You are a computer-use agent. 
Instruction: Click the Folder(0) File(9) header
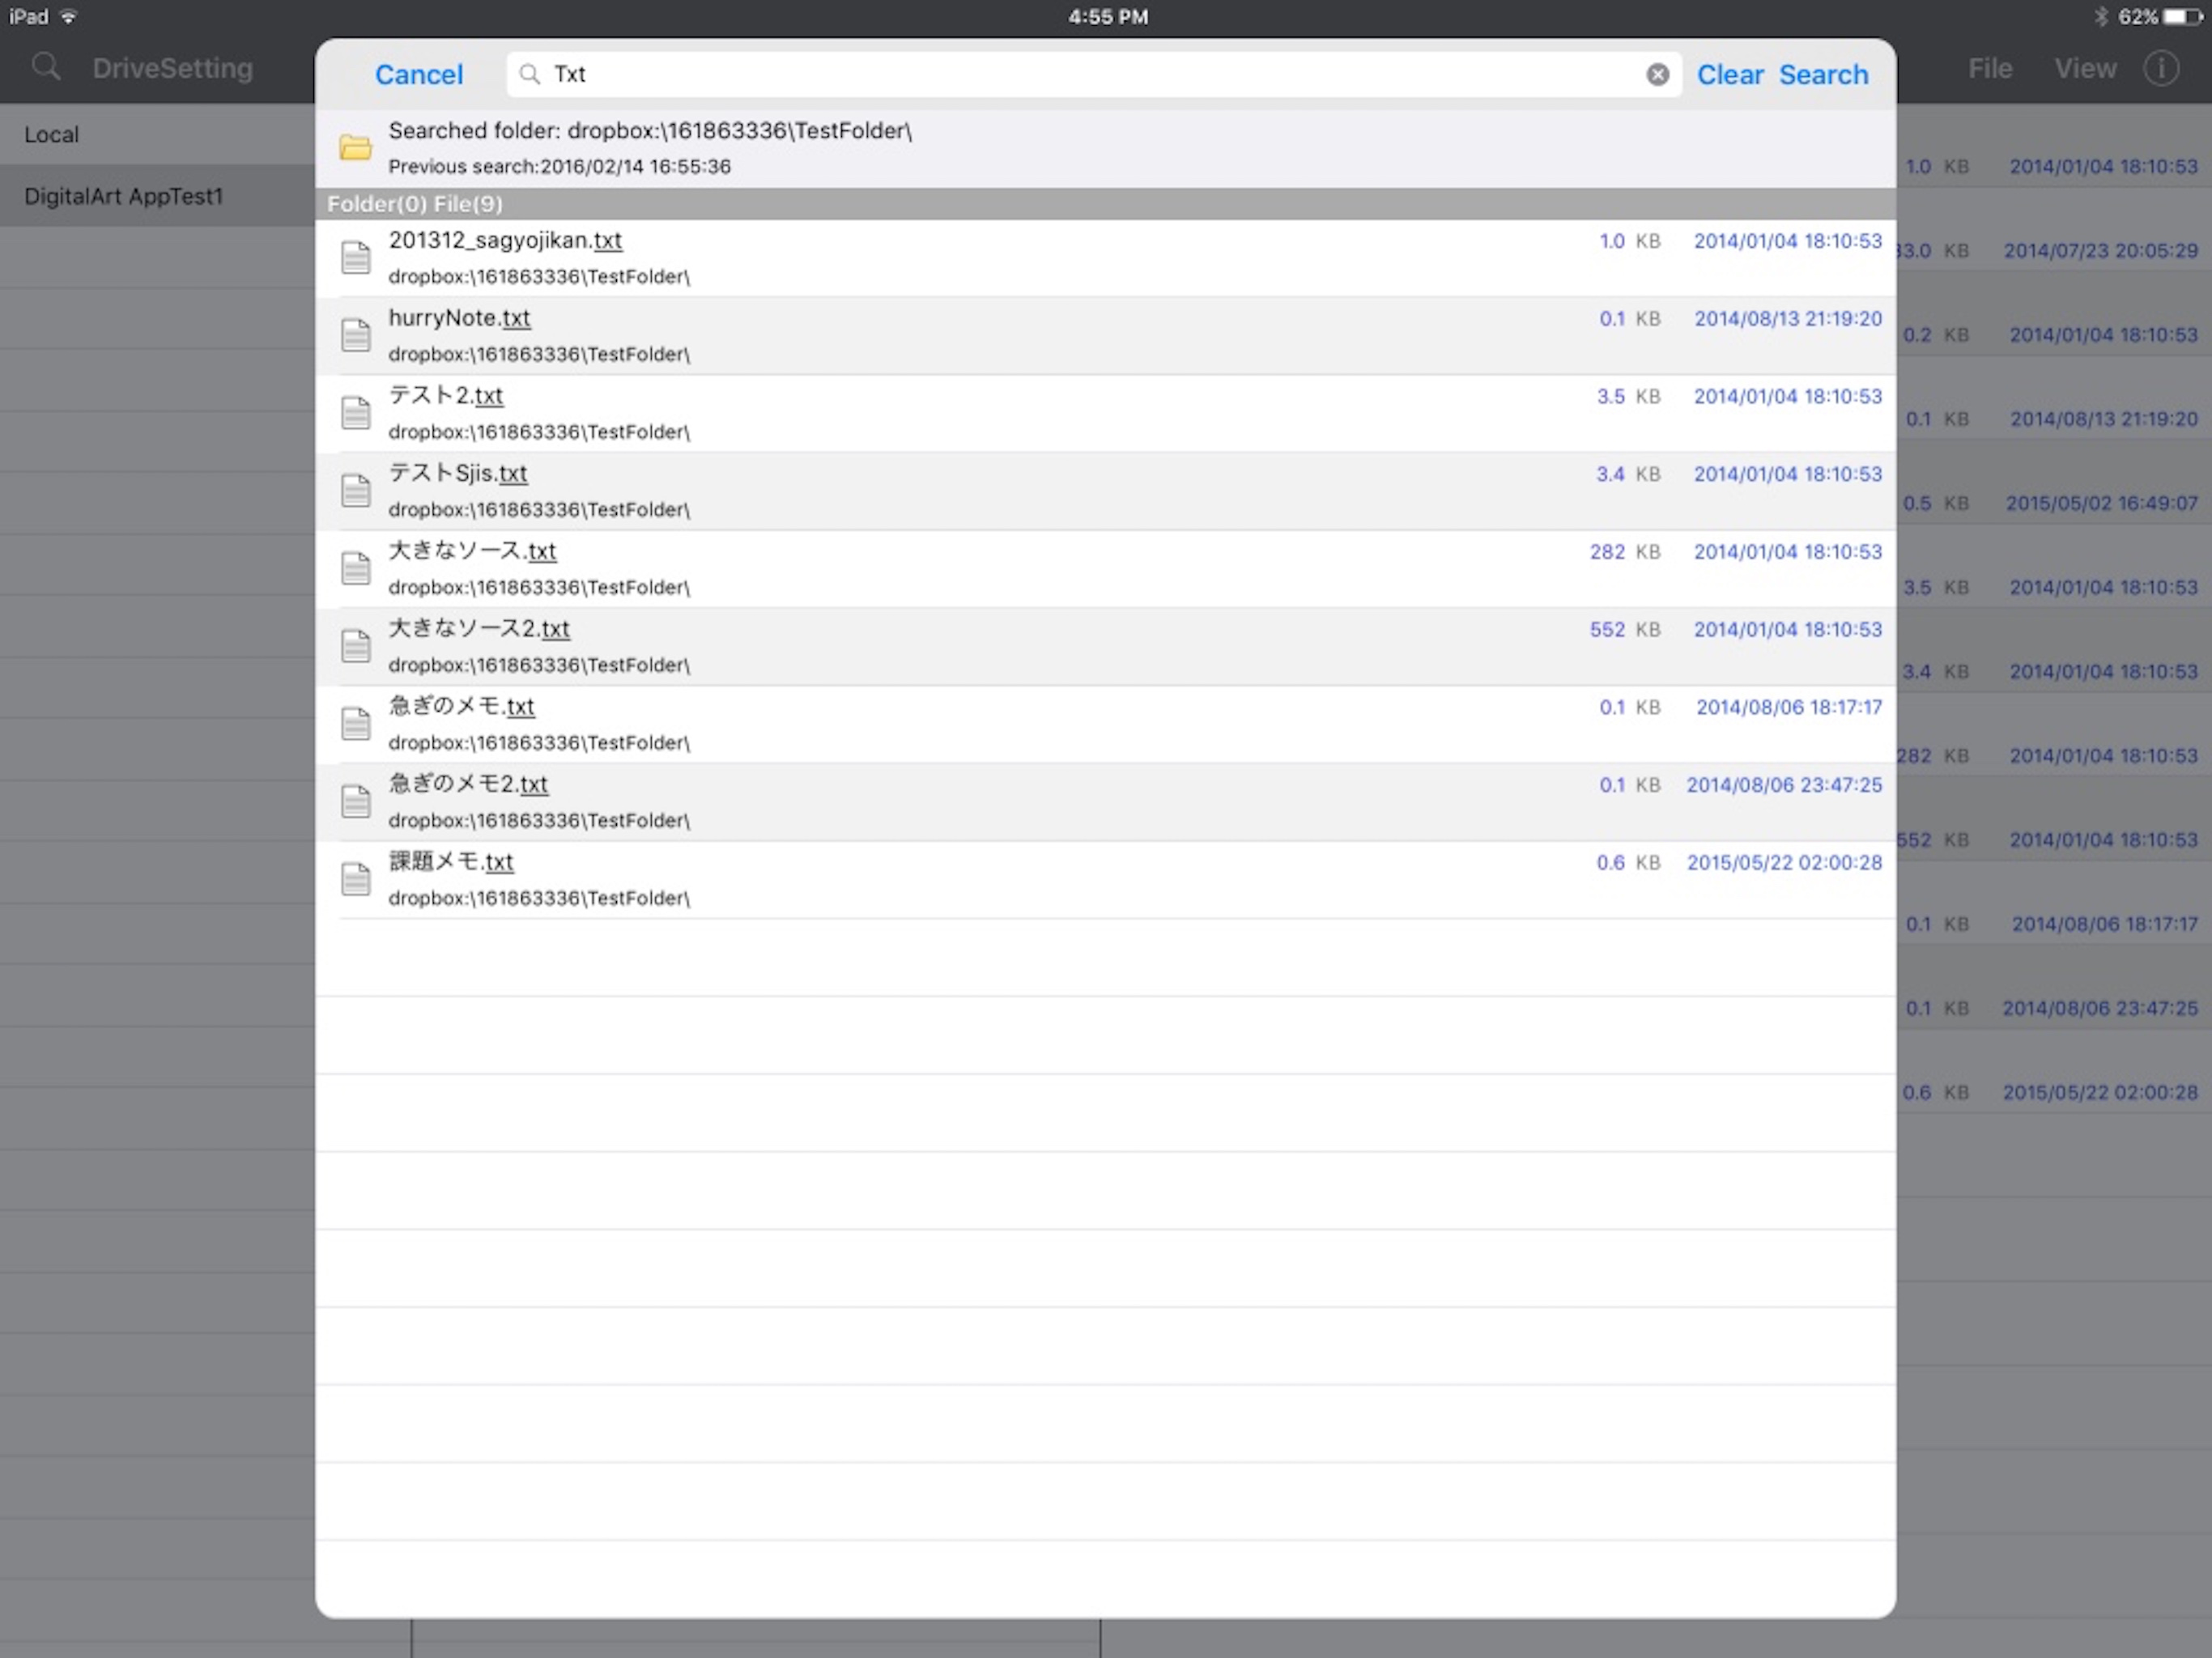pos(1105,204)
